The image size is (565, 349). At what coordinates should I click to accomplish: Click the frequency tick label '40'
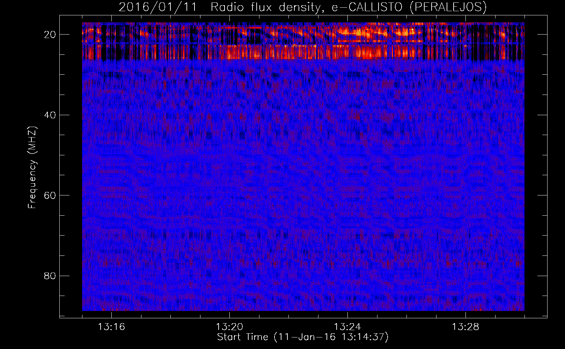(50, 115)
